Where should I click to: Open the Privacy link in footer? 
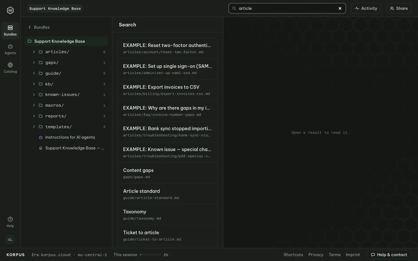316,255
